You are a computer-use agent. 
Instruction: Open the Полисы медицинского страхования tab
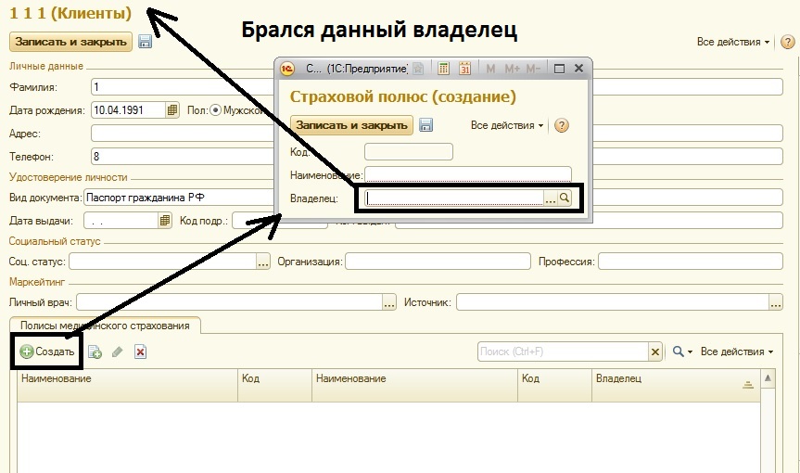click(105, 326)
